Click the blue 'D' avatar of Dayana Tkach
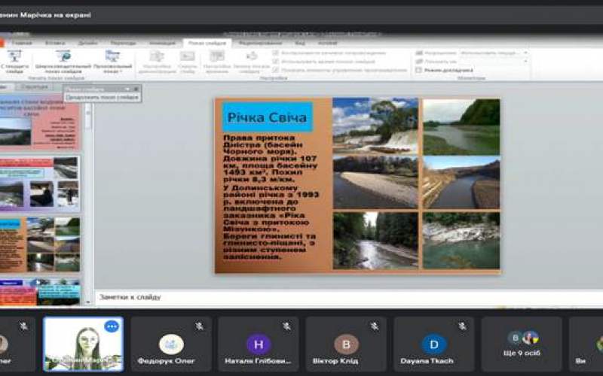The image size is (603, 376). [x=434, y=344]
